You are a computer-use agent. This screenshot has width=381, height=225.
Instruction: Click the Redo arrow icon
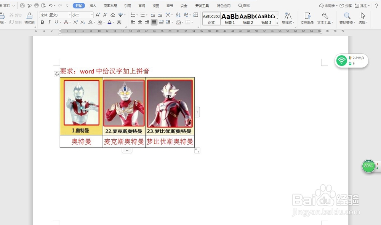click(x=60, y=5)
